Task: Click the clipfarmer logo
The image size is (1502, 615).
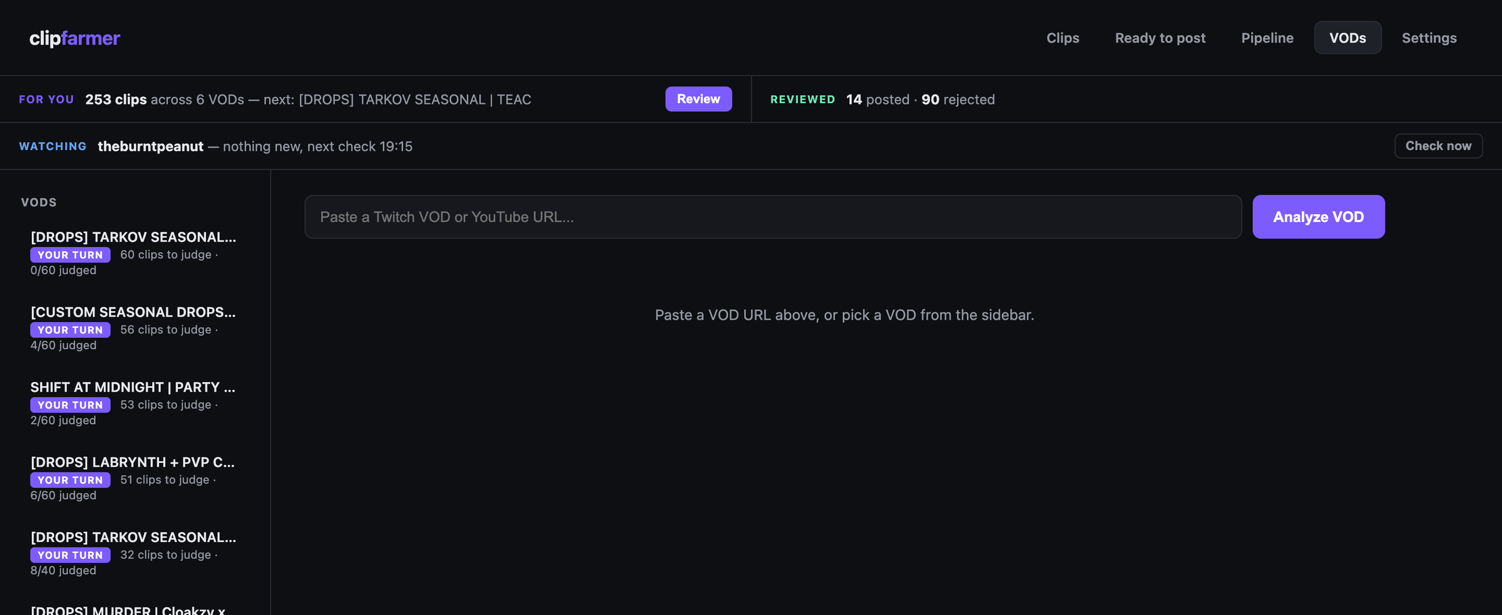Action: pyautogui.click(x=74, y=38)
